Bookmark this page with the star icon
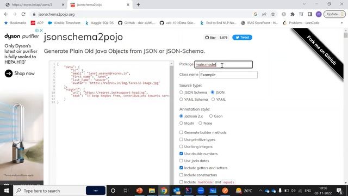Viewport: 348px width, 196px height. pos(273,14)
